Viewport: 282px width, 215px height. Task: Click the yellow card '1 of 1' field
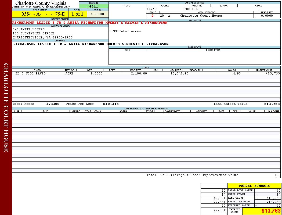pyautogui.click(x=77, y=14)
